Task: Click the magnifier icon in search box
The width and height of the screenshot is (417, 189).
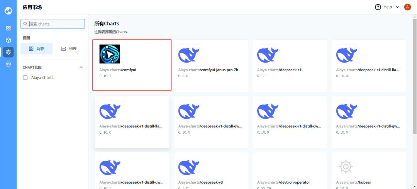Action: click(25, 24)
